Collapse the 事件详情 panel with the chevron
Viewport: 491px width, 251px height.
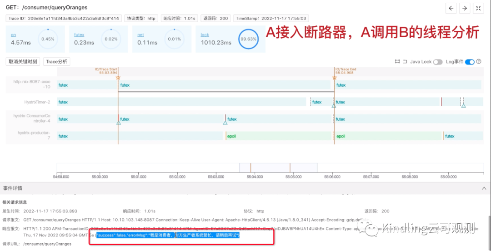pos(484,188)
